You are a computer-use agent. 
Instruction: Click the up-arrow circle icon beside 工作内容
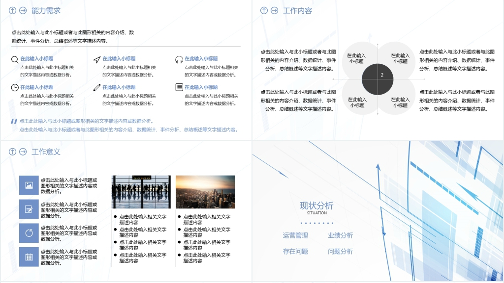264,11
